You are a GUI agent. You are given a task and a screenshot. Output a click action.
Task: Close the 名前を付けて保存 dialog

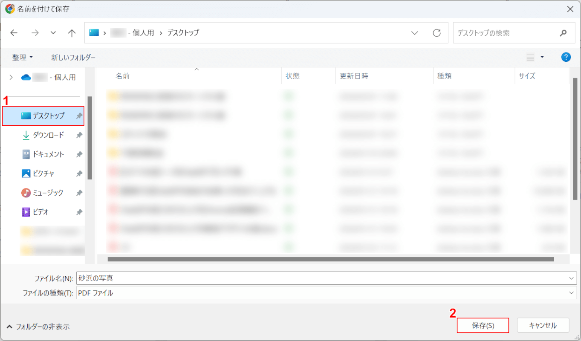click(x=570, y=9)
